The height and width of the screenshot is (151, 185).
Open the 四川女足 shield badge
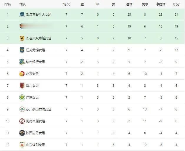pos(22,86)
